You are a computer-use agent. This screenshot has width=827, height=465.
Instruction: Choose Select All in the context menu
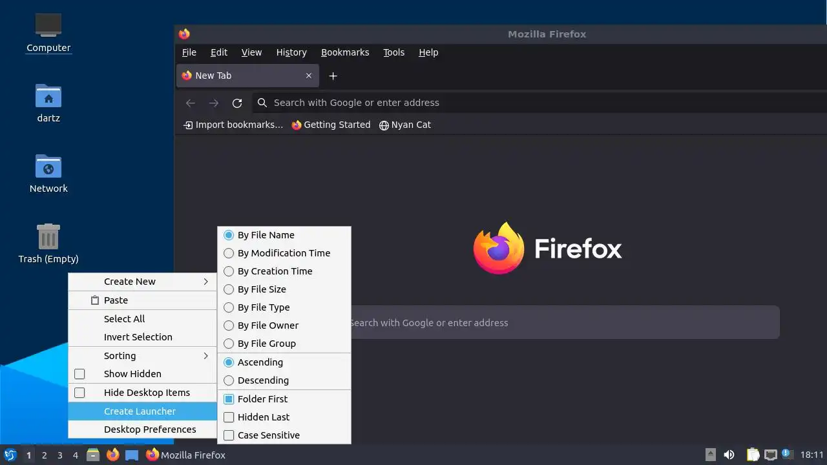(142, 319)
